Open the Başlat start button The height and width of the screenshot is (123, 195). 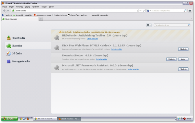[x=9, y=119]
